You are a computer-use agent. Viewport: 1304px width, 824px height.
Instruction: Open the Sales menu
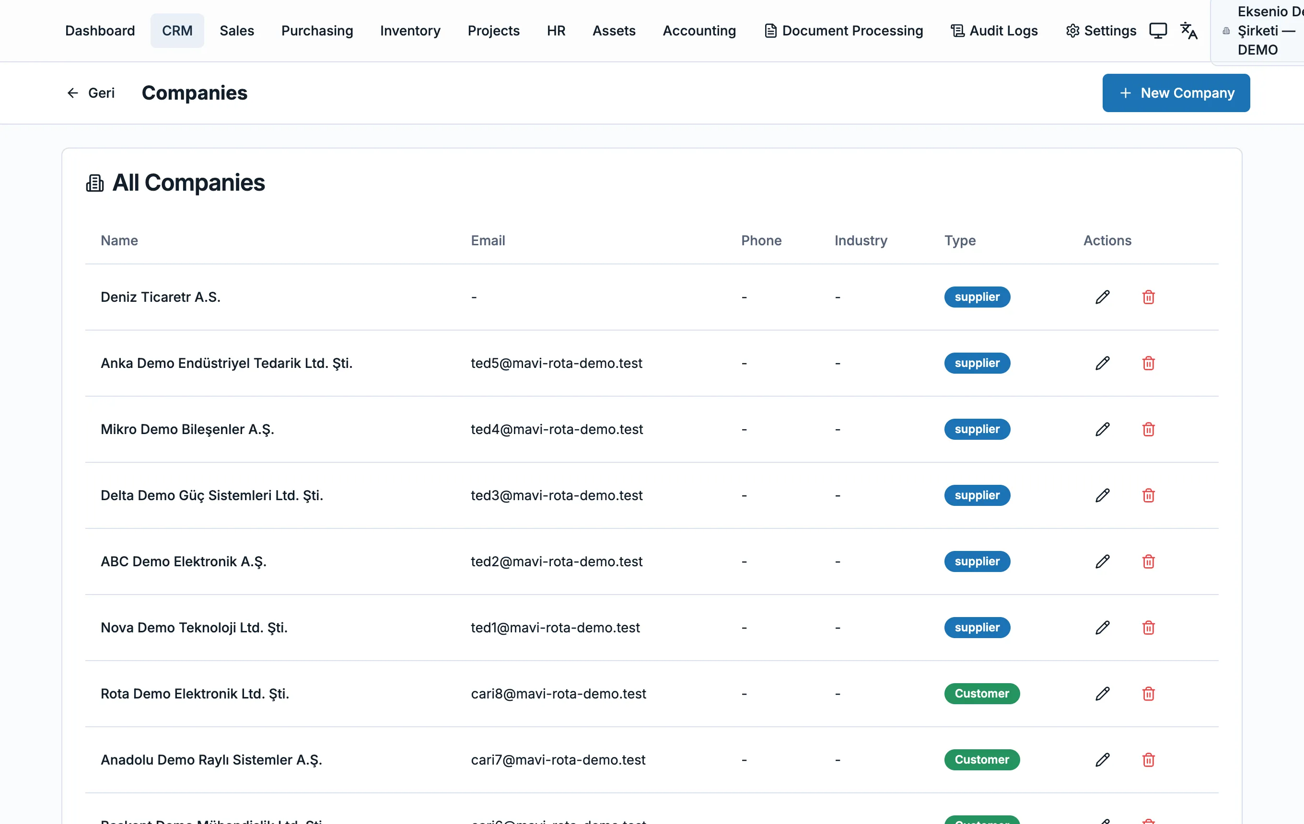point(237,31)
